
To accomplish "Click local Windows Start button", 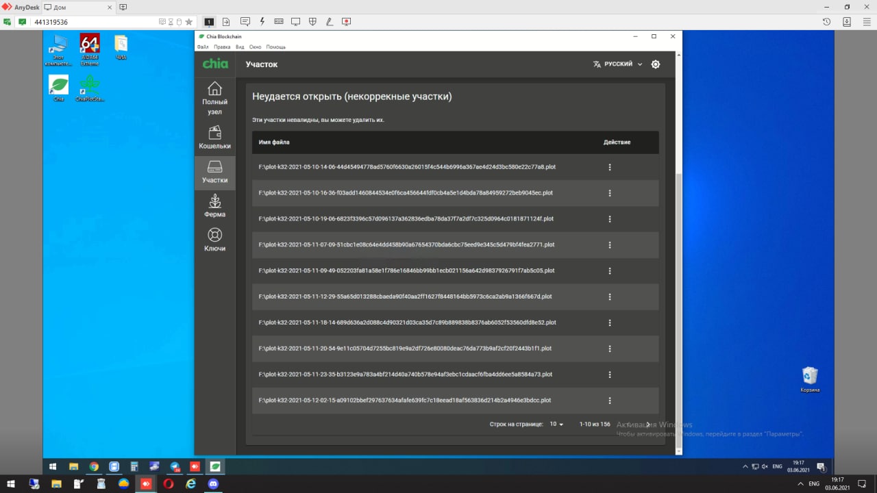I will coord(11,483).
